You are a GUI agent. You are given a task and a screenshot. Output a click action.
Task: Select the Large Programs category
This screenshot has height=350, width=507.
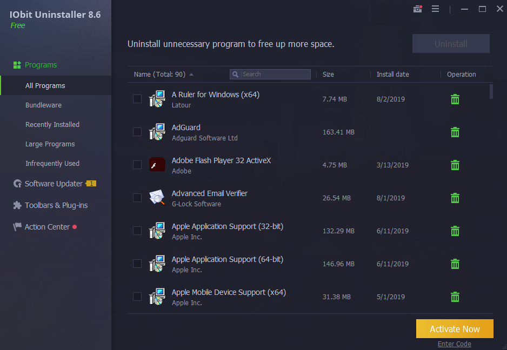point(49,144)
